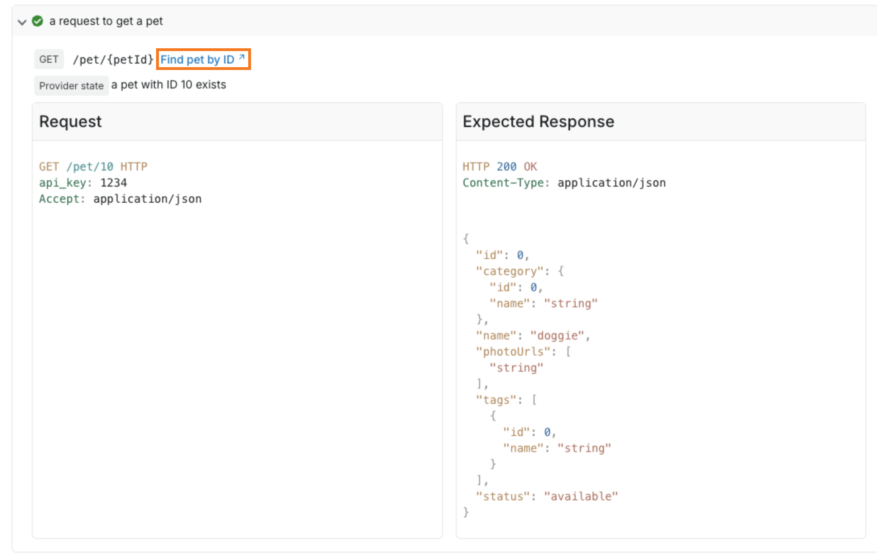
Task: Click 'a pet with ID 10 exists' text
Action: pyautogui.click(x=169, y=85)
